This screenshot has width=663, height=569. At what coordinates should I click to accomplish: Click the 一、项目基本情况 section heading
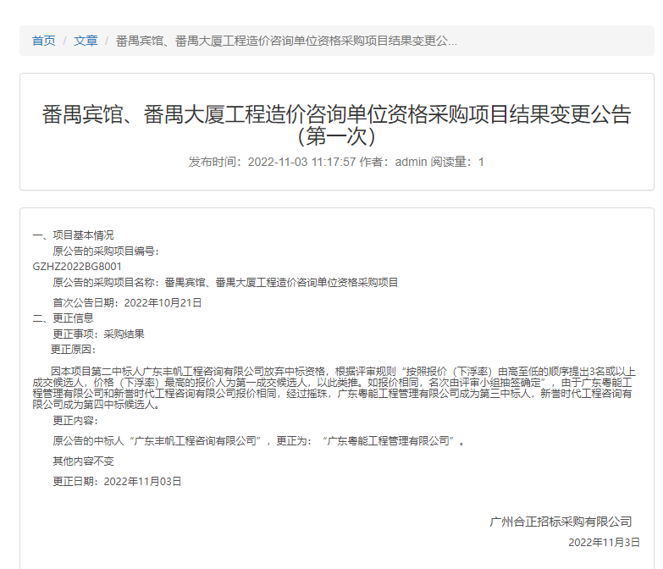click(73, 235)
